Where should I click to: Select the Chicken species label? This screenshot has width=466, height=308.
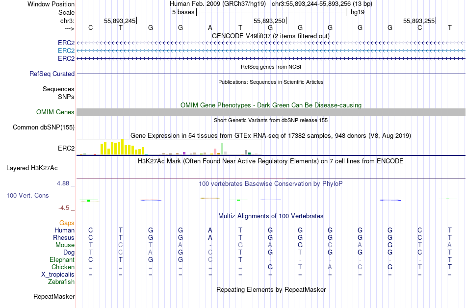pos(63,267)
